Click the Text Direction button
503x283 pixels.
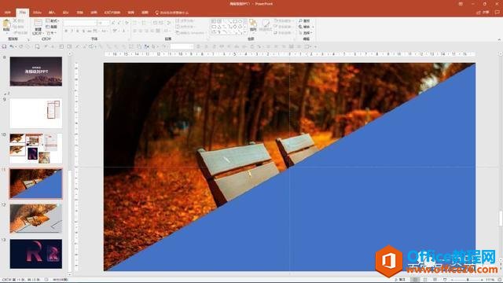(x=185, y=21)
